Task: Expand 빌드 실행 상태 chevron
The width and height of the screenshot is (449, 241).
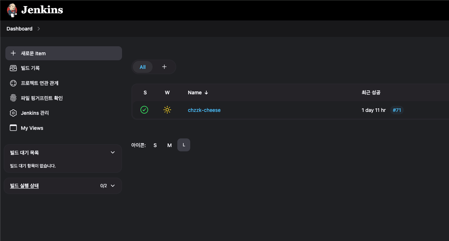Action: click(x=113, y=186)
